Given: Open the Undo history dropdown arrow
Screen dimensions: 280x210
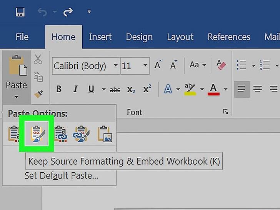Looking at the screenshot, I should tap(55, 12).
